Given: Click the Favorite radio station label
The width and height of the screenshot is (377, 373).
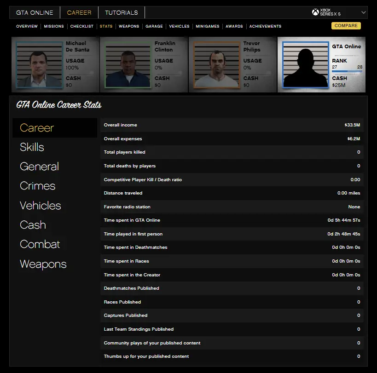Looking at the screenshot, I should tap(127, 207).
